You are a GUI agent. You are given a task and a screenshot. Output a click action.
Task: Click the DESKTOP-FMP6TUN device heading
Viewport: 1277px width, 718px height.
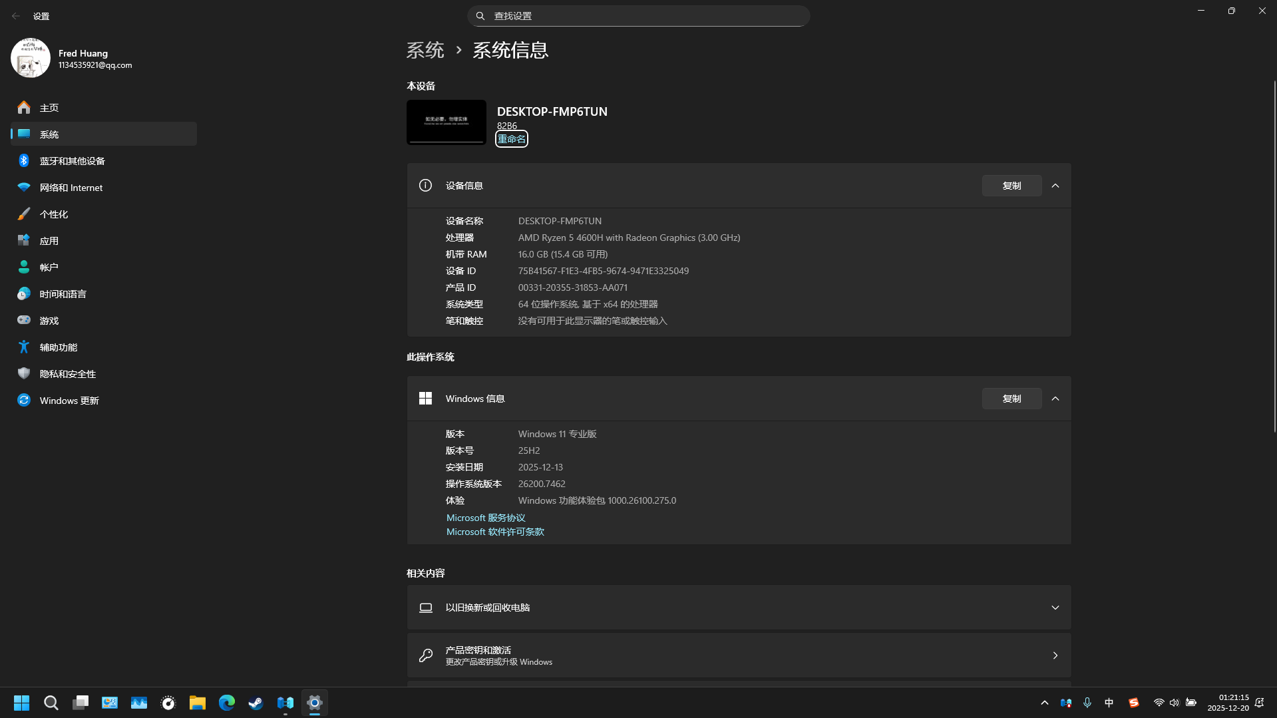[552, 111]
